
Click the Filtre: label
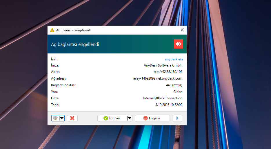pyautogui.click(x=55, y=98)
